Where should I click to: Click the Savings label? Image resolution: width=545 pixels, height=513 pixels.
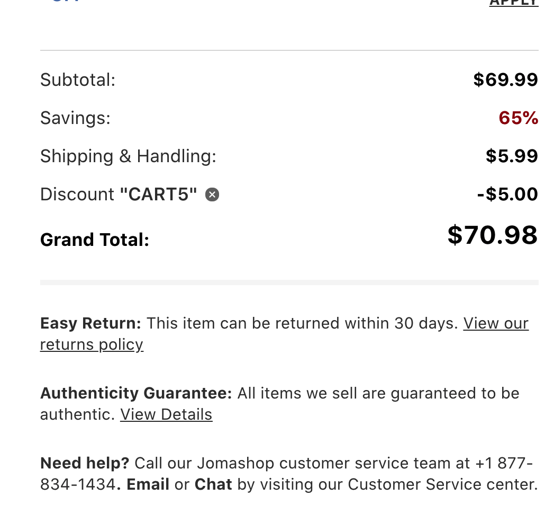click(75, 118)
